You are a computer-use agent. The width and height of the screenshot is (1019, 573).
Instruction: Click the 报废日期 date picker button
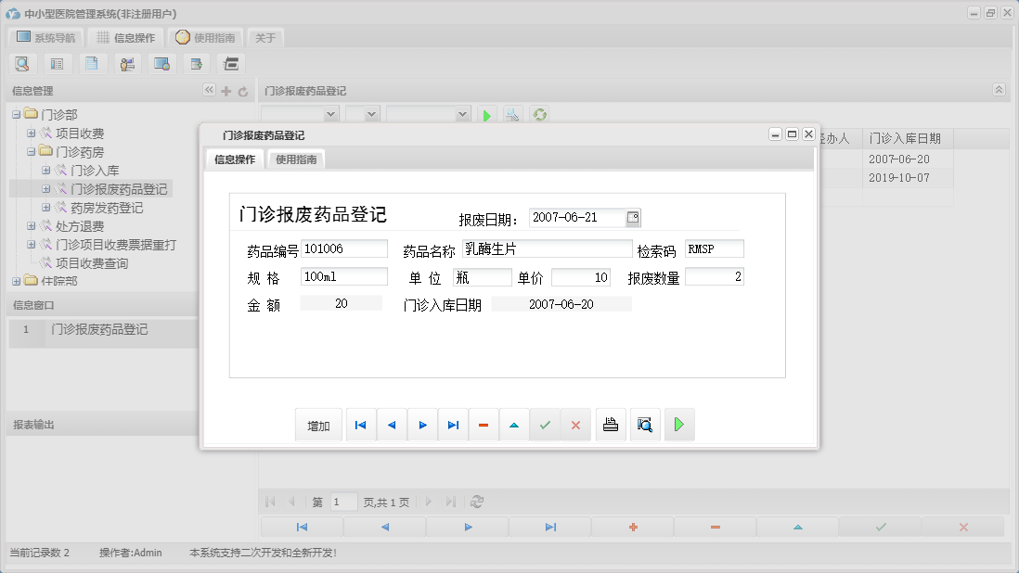(632, 216)
